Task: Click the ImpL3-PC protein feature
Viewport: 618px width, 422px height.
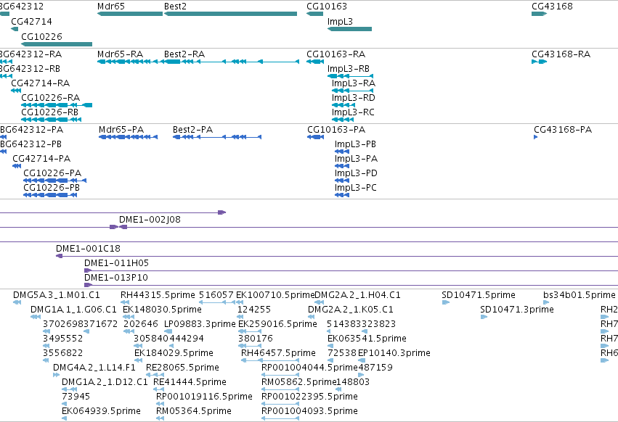Action: click(x=342, y=195)
